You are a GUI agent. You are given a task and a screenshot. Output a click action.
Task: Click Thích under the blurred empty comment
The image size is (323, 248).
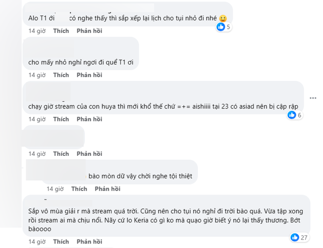[x=61, y=154]
